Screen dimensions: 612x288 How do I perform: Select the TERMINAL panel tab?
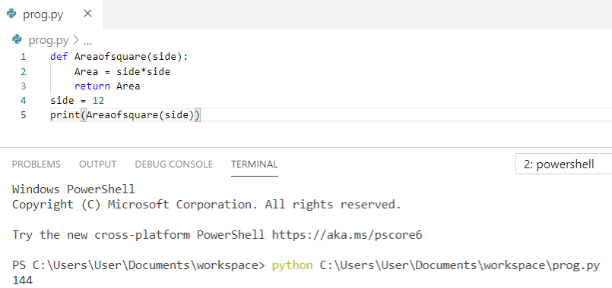(x=254, y=164)
